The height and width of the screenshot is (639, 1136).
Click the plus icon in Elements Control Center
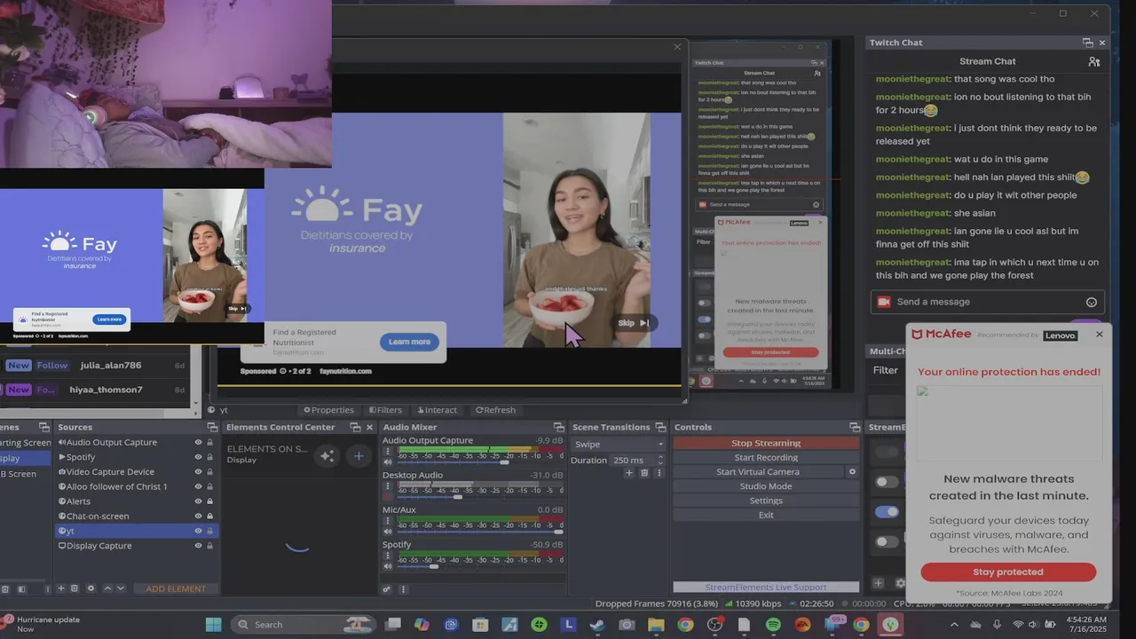(359, 455)
